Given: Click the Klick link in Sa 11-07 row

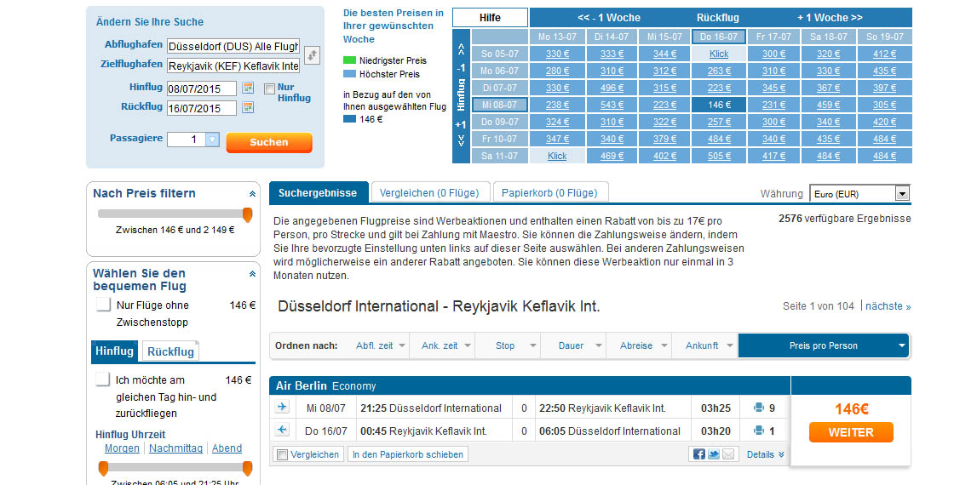Looking at the screenshot, I should point(557,156).
